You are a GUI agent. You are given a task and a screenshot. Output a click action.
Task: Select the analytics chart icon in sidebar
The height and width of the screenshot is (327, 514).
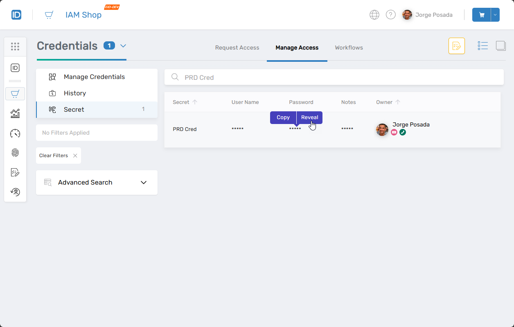15,114
